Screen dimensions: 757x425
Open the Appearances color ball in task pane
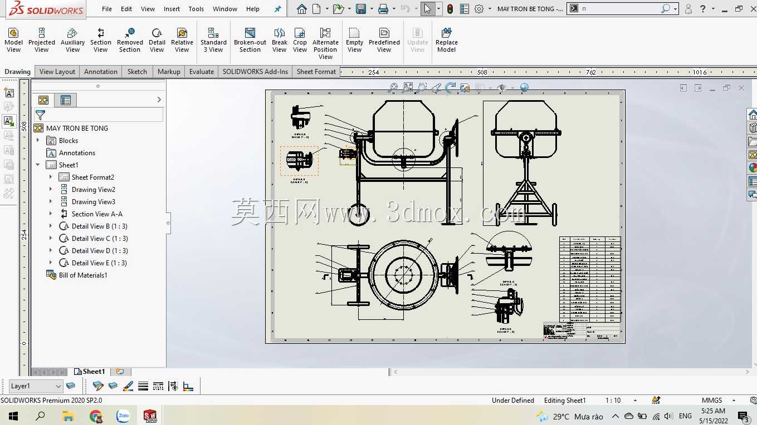coord(753,168)
